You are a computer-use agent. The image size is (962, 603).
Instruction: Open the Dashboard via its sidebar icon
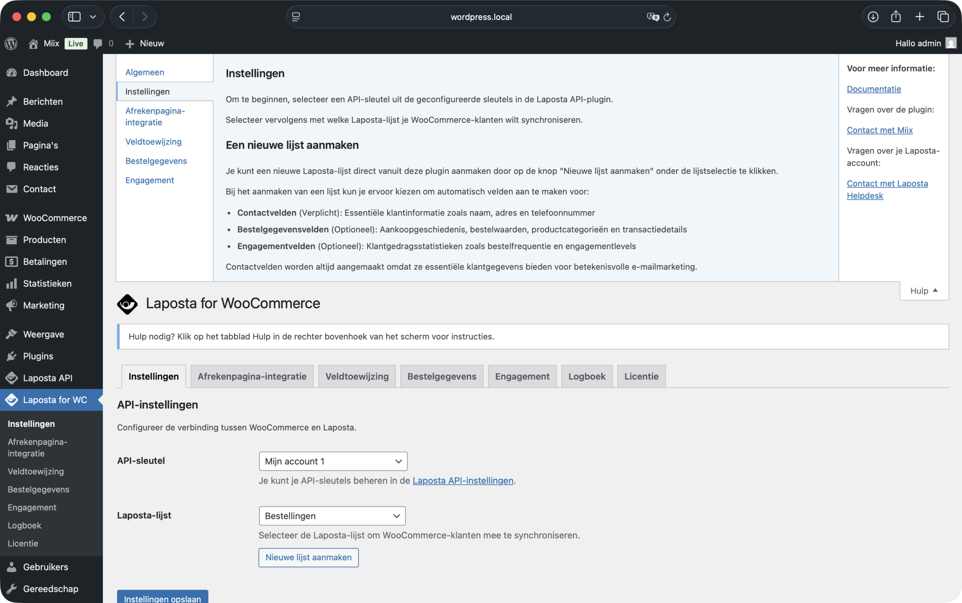12,73
